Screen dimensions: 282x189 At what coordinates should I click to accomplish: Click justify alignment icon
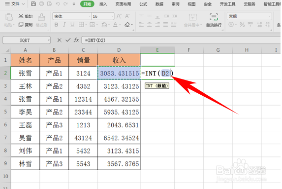click(x=165, y=25)
